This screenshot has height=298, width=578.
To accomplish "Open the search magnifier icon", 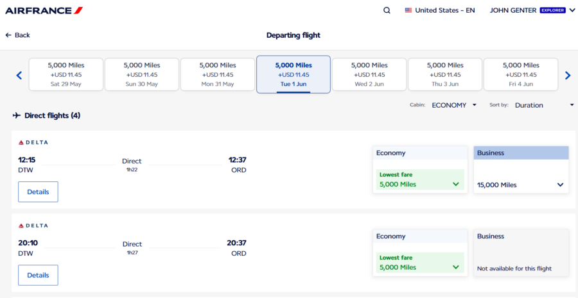I will point(387,11).
